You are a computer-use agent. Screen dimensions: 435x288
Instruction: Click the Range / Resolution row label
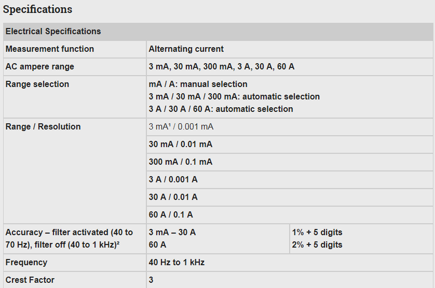43,126
